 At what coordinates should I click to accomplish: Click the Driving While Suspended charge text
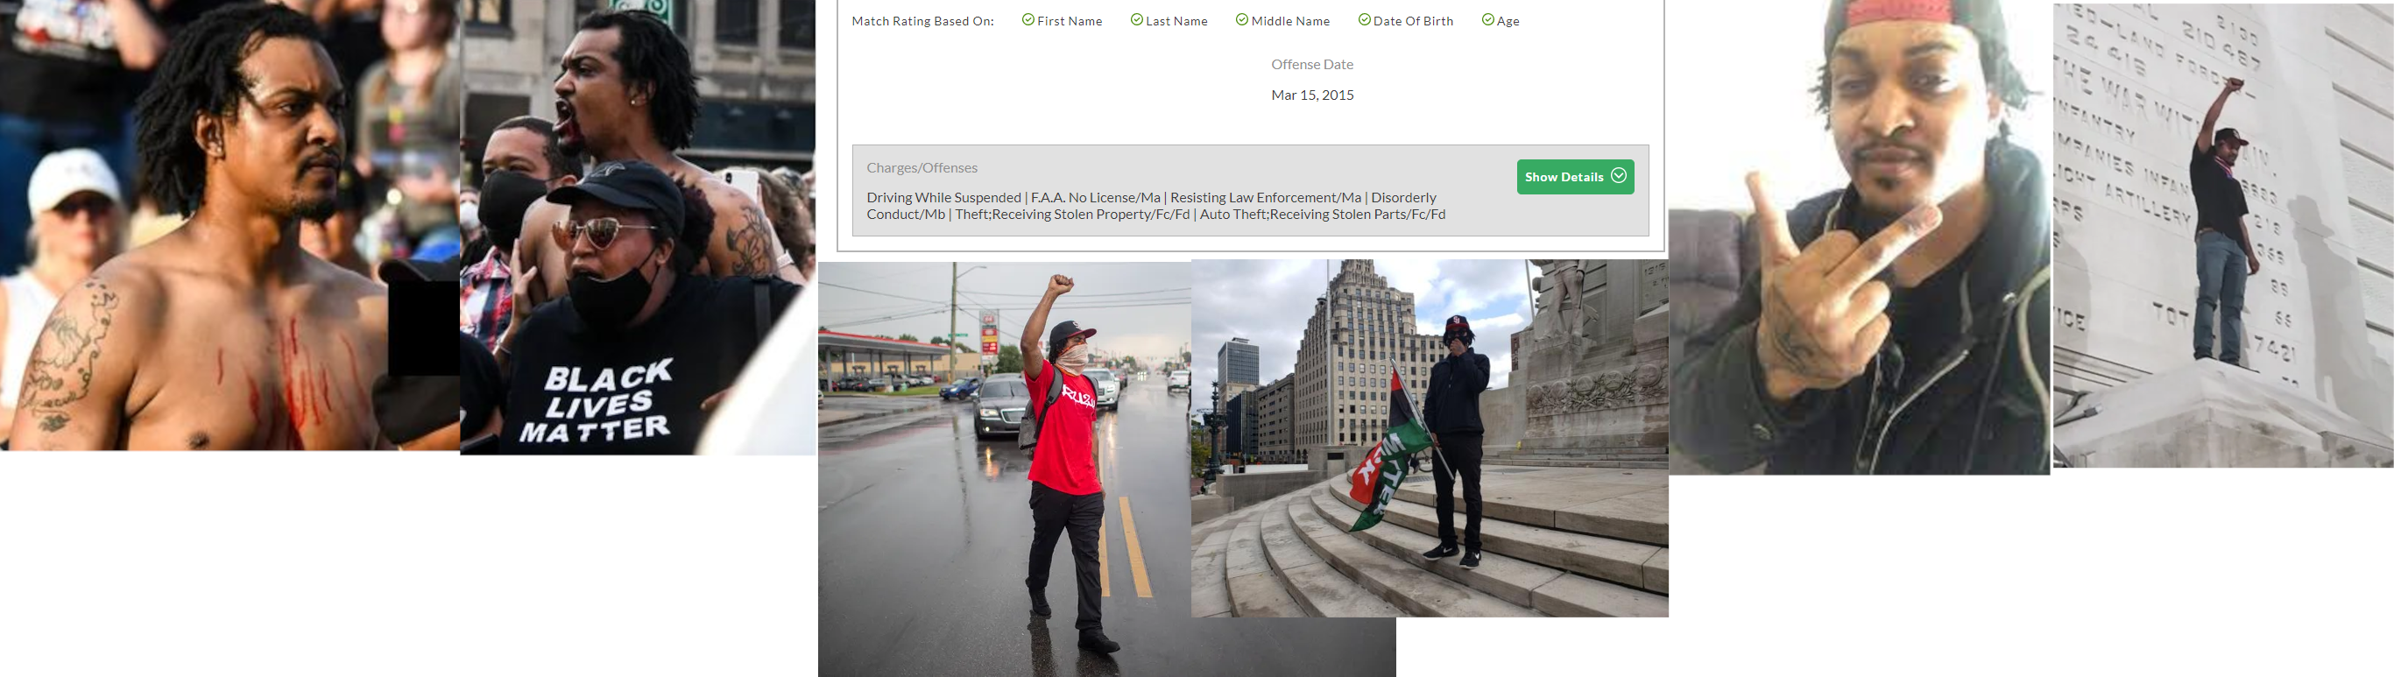tap(943, 197)
